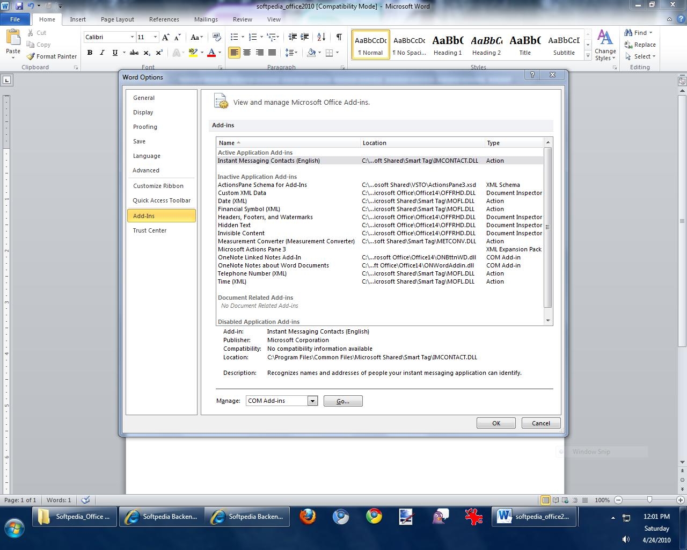Click the Show/Hide paragraph marks icon
Screen dimensions: 687x550
coord(339,37)
